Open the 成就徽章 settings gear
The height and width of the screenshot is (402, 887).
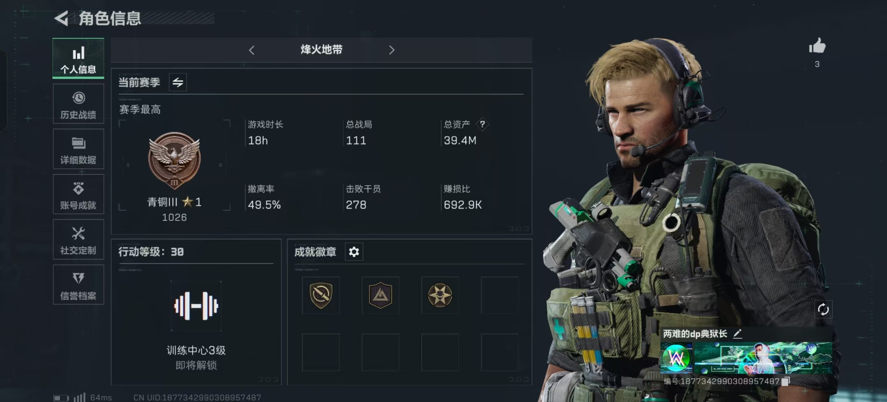coord(354,252)
